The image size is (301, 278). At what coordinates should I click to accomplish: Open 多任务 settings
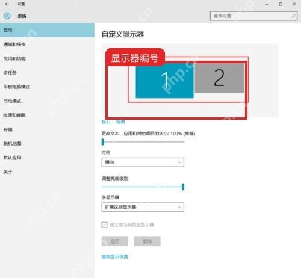coord(47,73)
